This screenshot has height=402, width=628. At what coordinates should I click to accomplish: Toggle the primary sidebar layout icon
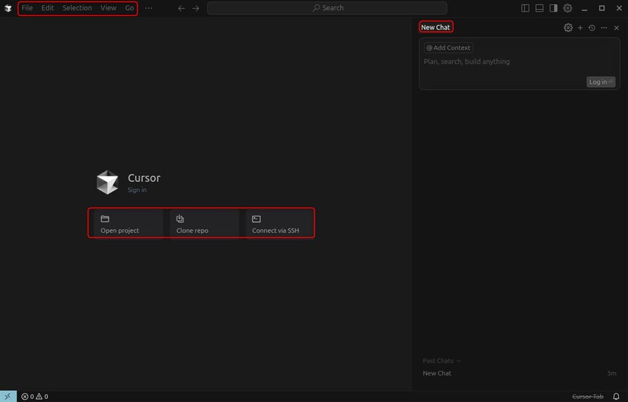pyautogui.click(x=526, y=8)
